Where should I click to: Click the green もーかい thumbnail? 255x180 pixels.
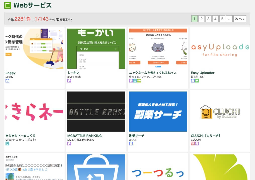[x=96, y=49]
